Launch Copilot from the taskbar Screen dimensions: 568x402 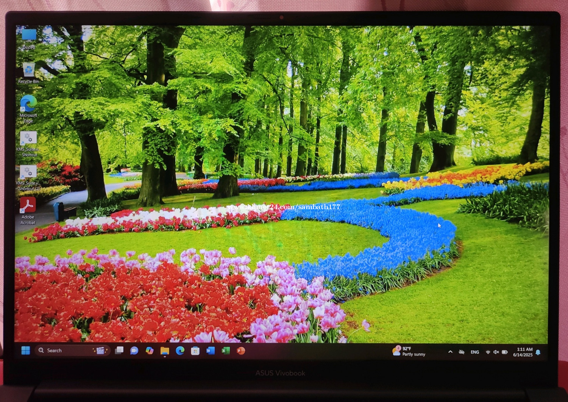150,350
